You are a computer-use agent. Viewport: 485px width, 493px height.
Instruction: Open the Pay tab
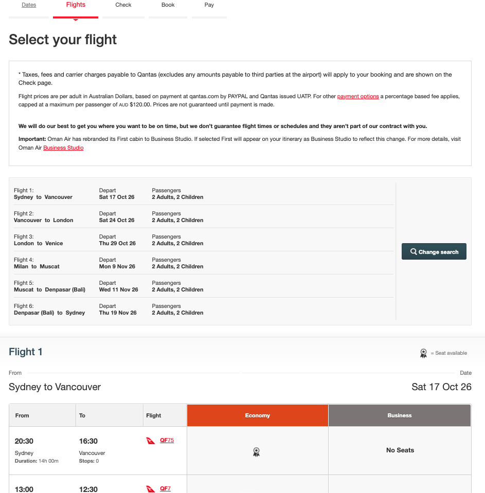209,5
